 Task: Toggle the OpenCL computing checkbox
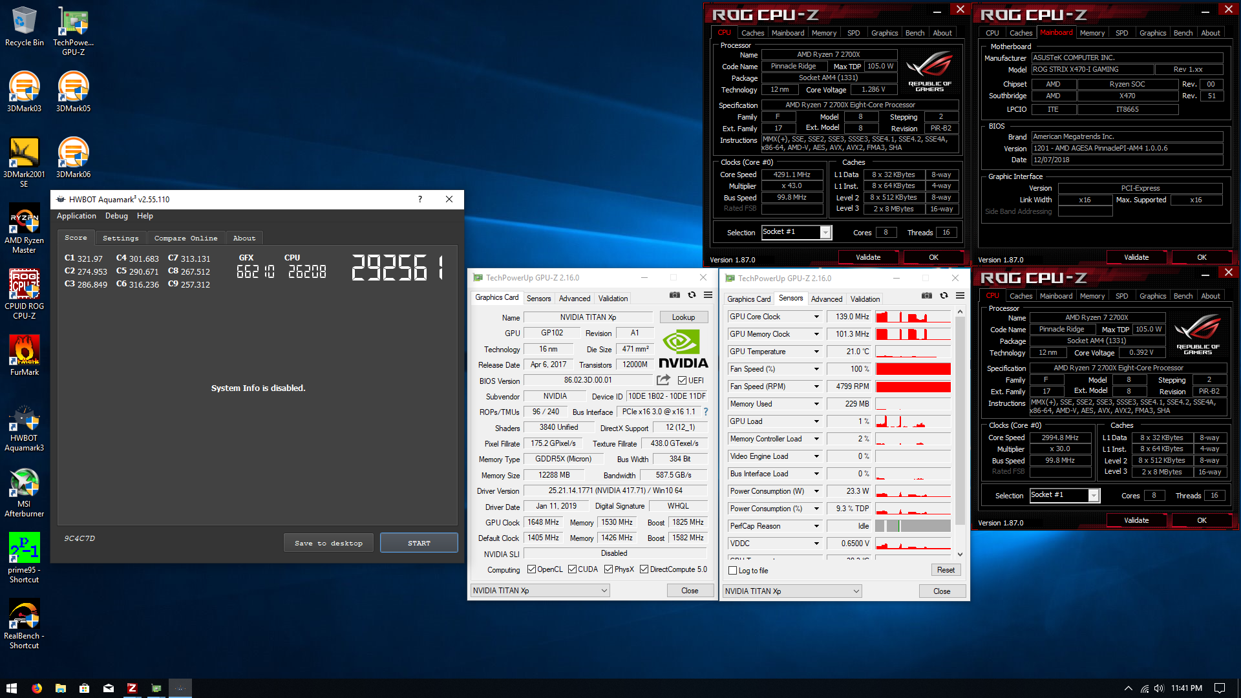[x=531, y=569]
